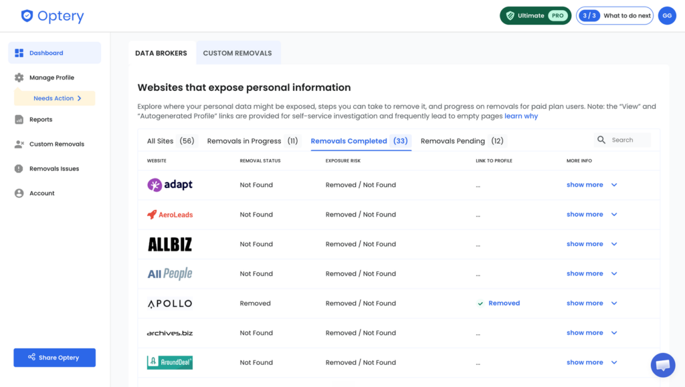Click show more link for APOLLO
685x387 pixels.
[x=585, y=303]
